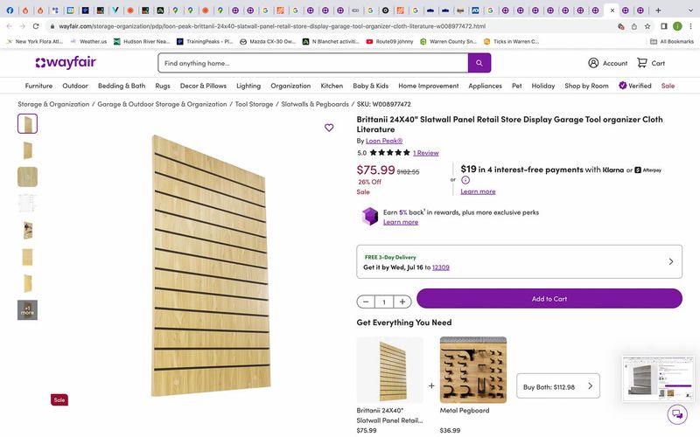This screenshot has height=437, width=700.
Task: Open the chat support icon
Action: point(676,414)
